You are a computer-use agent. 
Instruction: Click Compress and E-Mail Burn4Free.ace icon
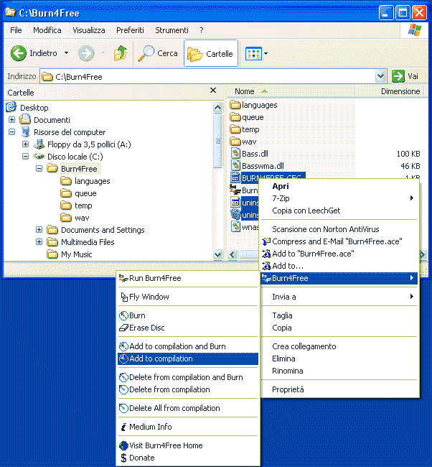pos(266,241)
